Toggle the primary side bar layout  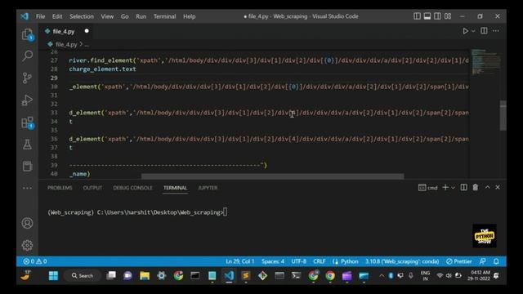point(417,16)
